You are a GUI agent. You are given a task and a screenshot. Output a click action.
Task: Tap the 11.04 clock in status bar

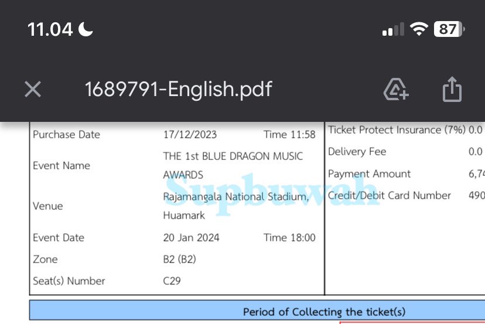[x=50, y=30]
